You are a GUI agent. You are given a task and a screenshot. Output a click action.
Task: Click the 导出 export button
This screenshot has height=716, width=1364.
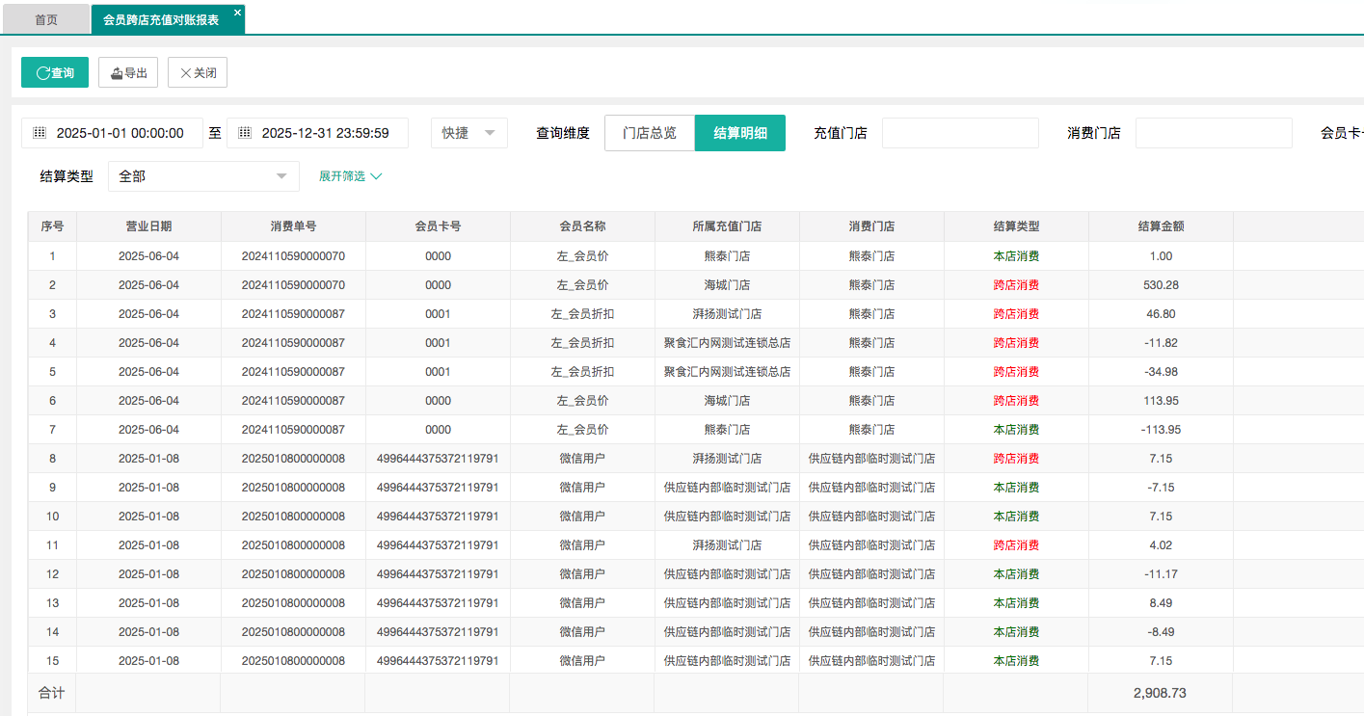point(128,72)
